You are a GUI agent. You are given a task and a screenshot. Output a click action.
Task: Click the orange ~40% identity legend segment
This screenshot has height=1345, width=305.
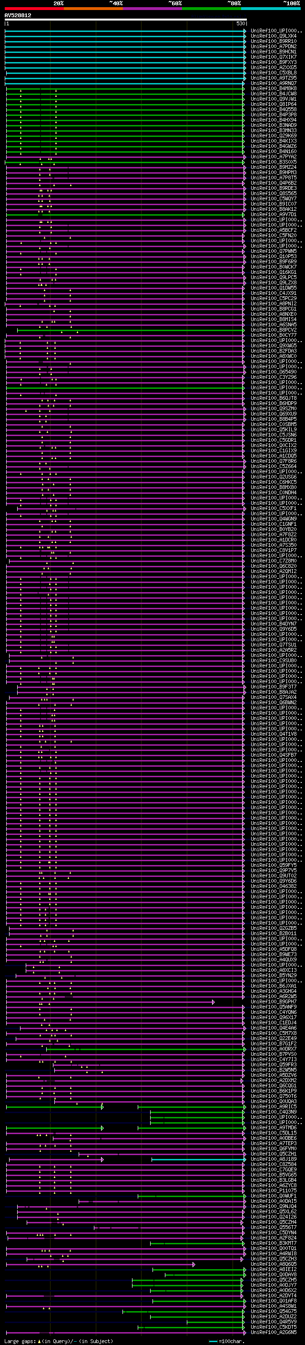coord(93,9)
